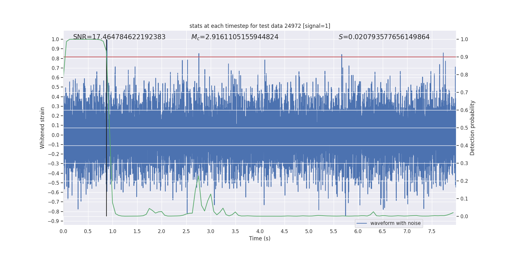Select the "Whitened strain" axis label

pos(42,128)
